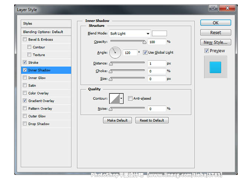Uncheck the Inner Shadow checkbox
The width and height of the screenshot is (243, 182).
pyautogui.click(x=25, y=70)
